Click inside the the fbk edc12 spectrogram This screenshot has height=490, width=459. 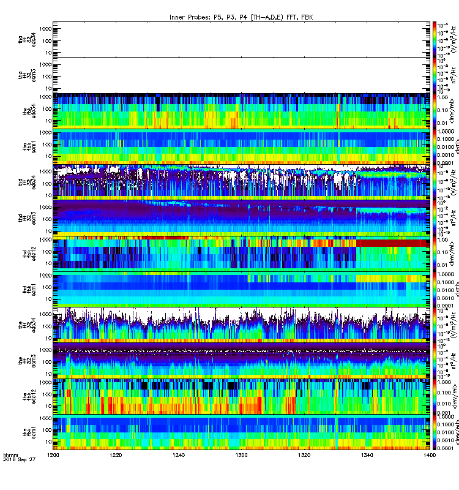[241, 396]
